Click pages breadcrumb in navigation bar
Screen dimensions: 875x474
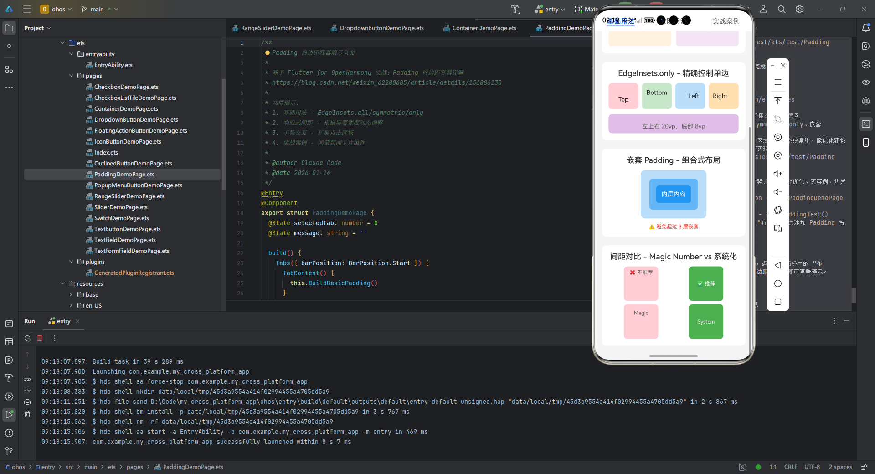(135, 467)
